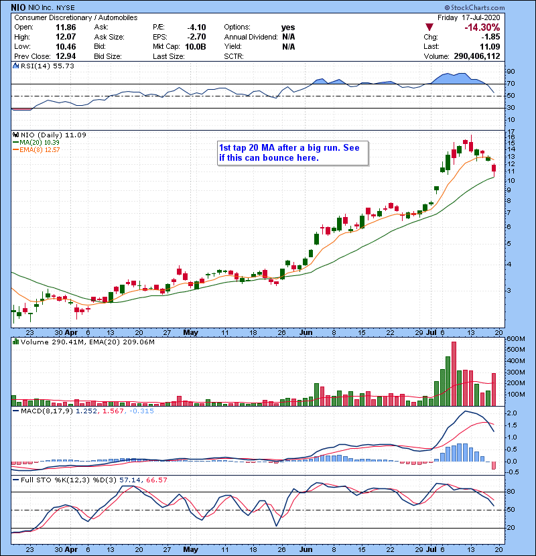Click the Options value 'yes'
This screenshot has height=556, width=536.
point(288,27)
